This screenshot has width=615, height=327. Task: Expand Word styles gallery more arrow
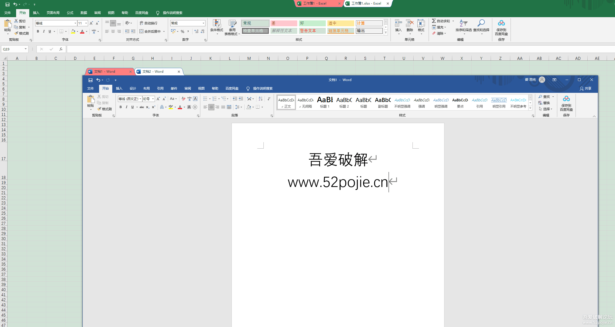(x=530, y=108)
